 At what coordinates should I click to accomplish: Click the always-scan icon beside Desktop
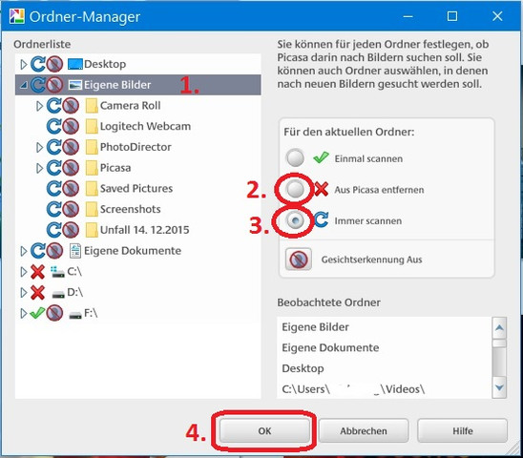click(x=37, y=64)
